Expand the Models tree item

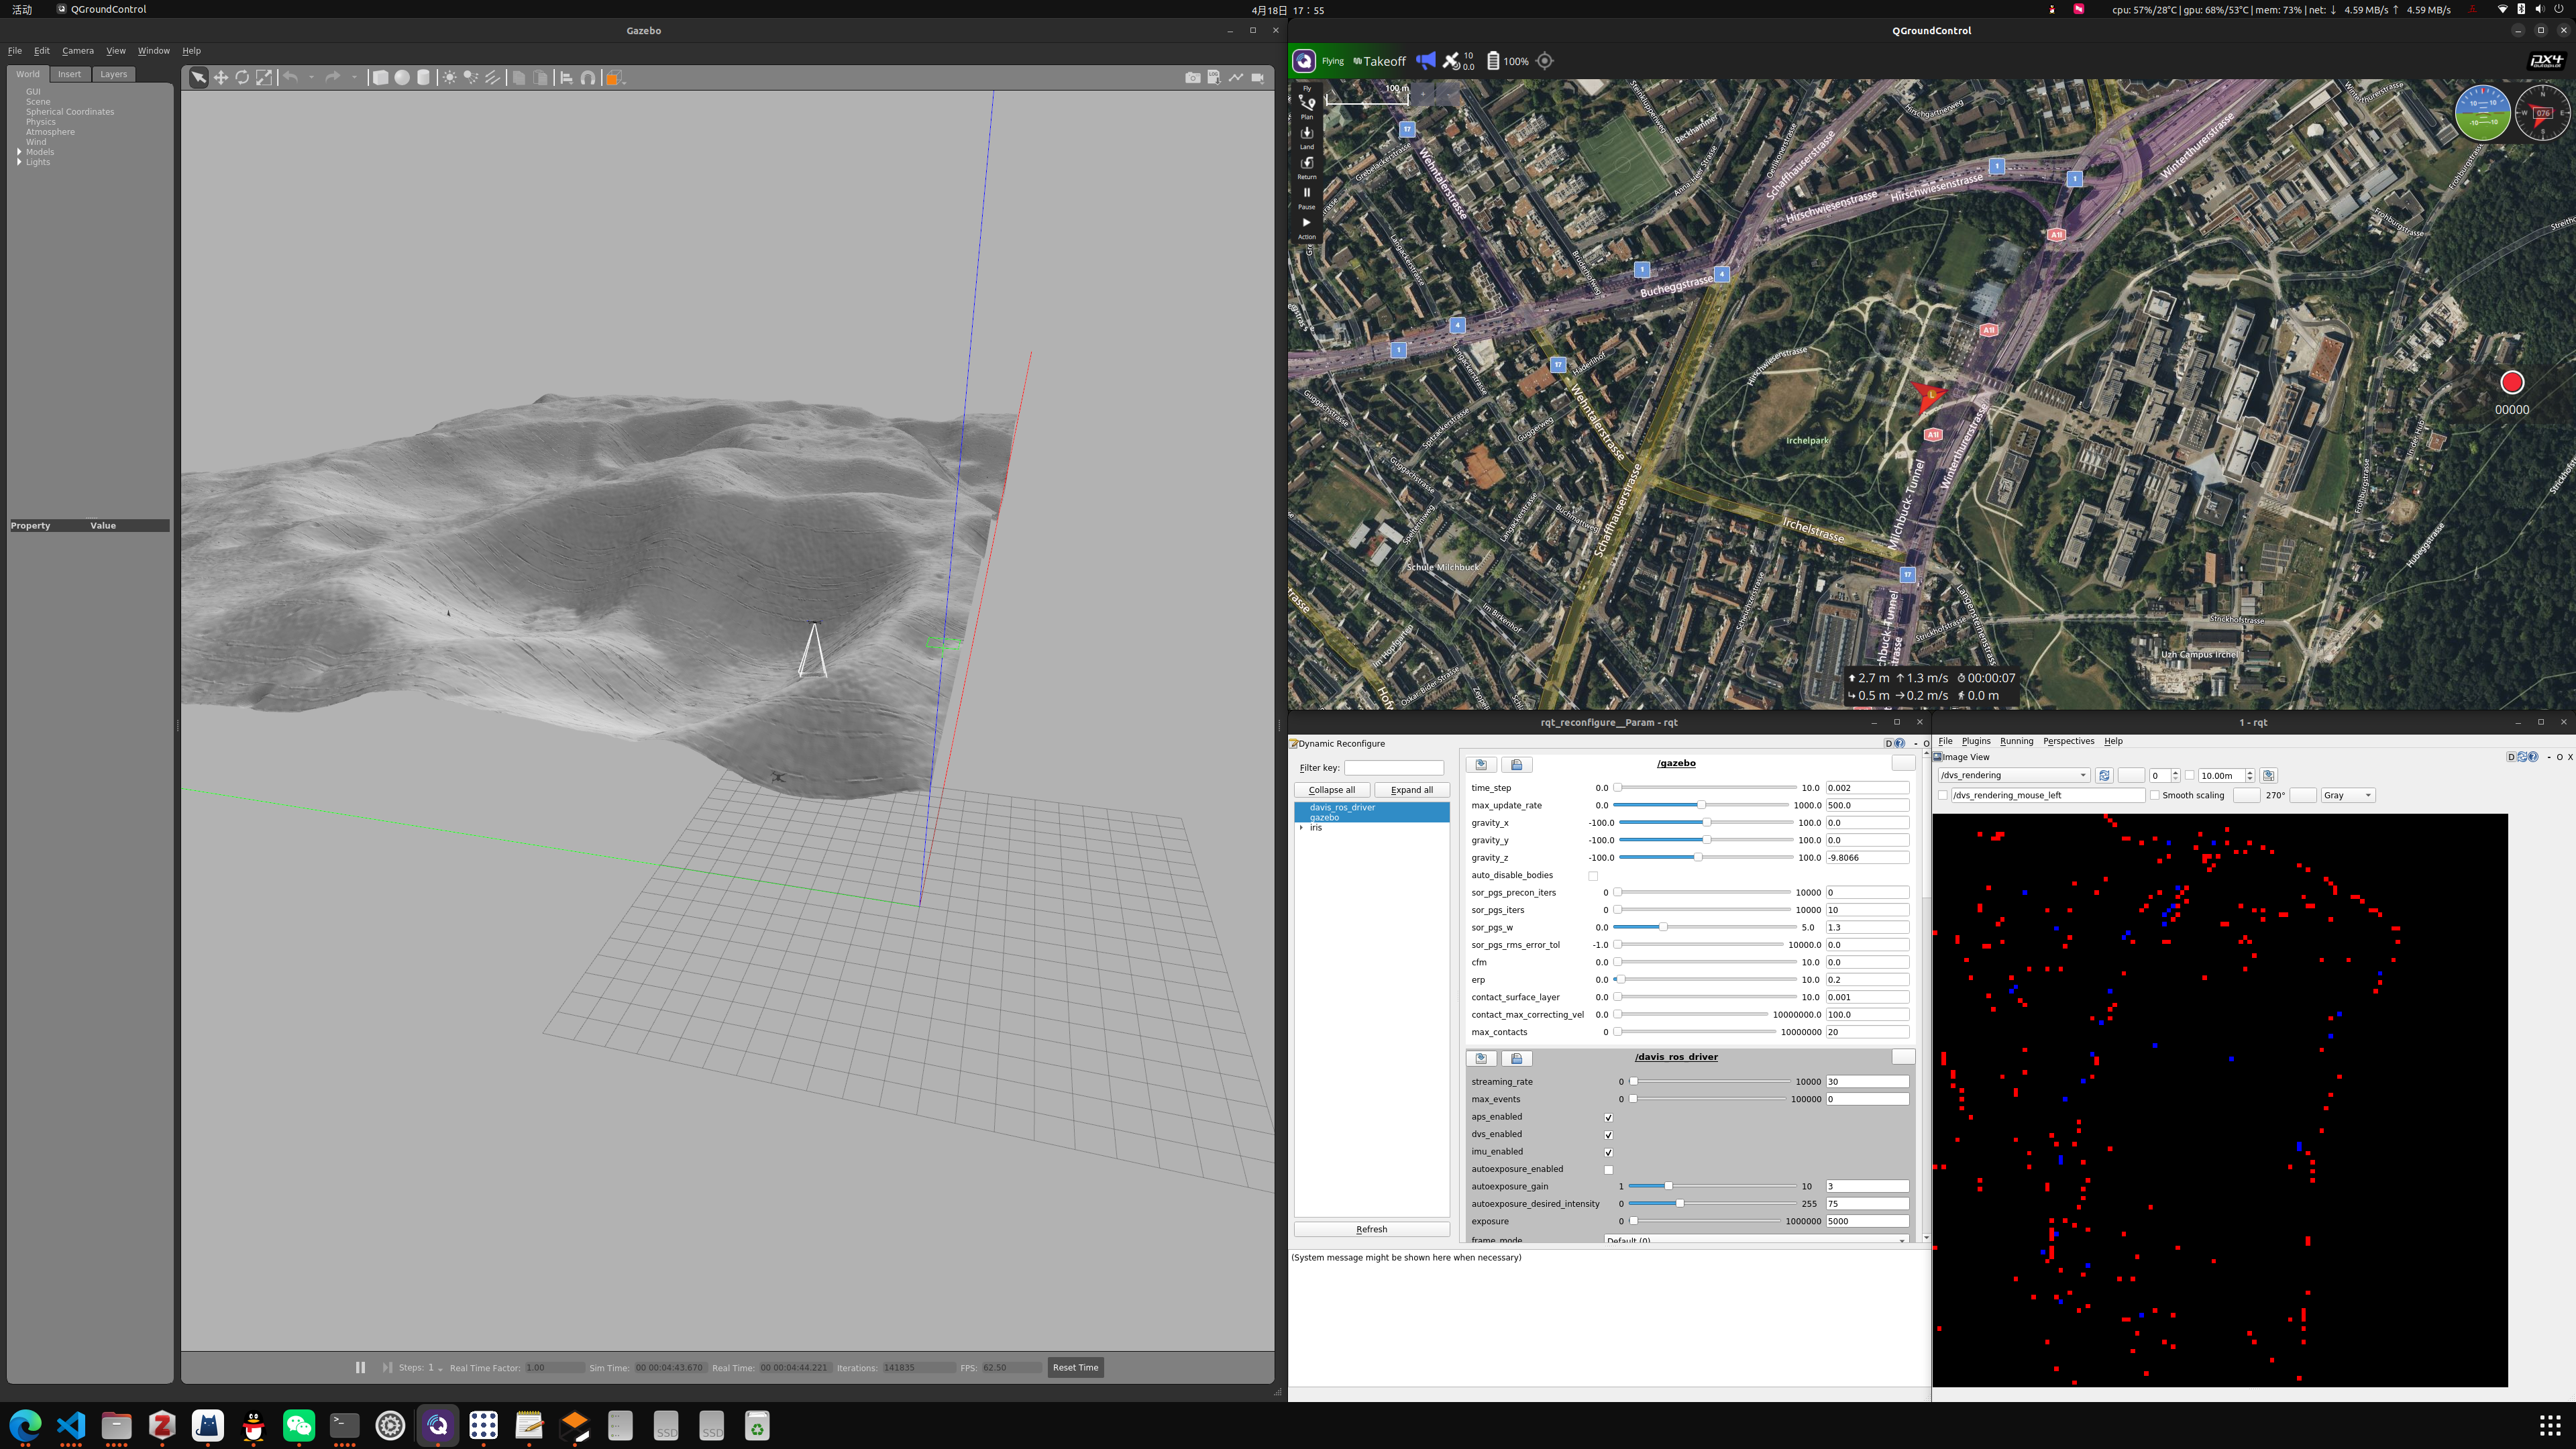point(20,152)
